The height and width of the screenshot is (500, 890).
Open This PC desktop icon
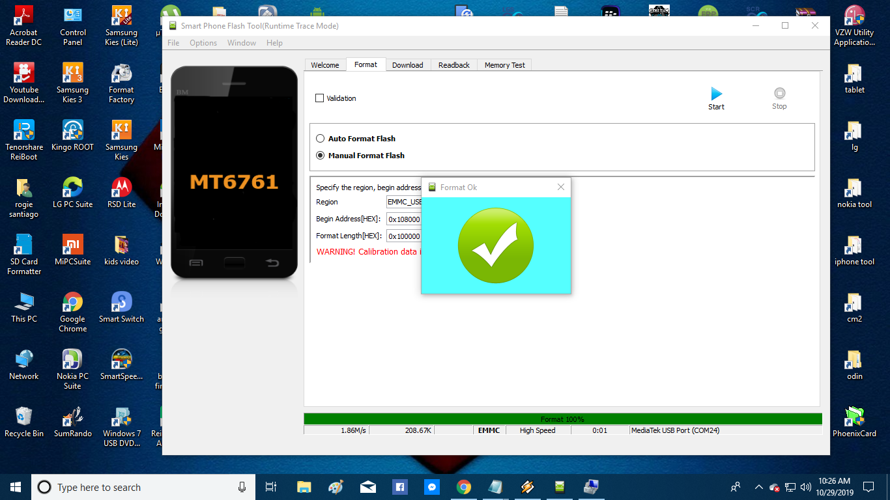[x=23, y=307]
